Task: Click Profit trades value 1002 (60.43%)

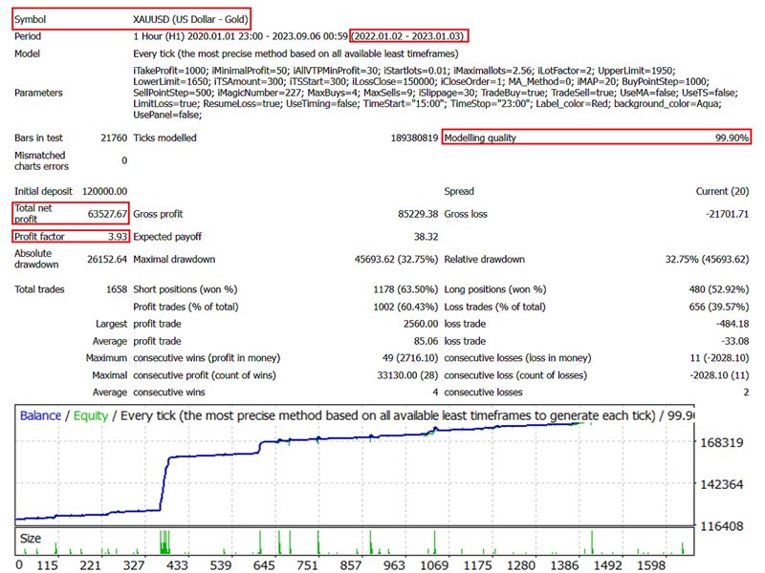Action: tap(405, 307)
